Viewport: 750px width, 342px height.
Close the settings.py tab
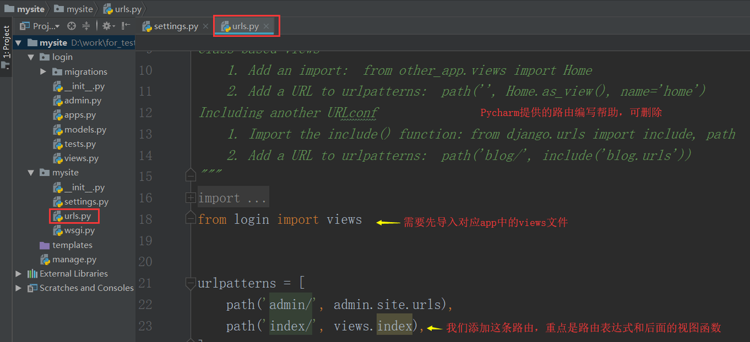point(206,26)
